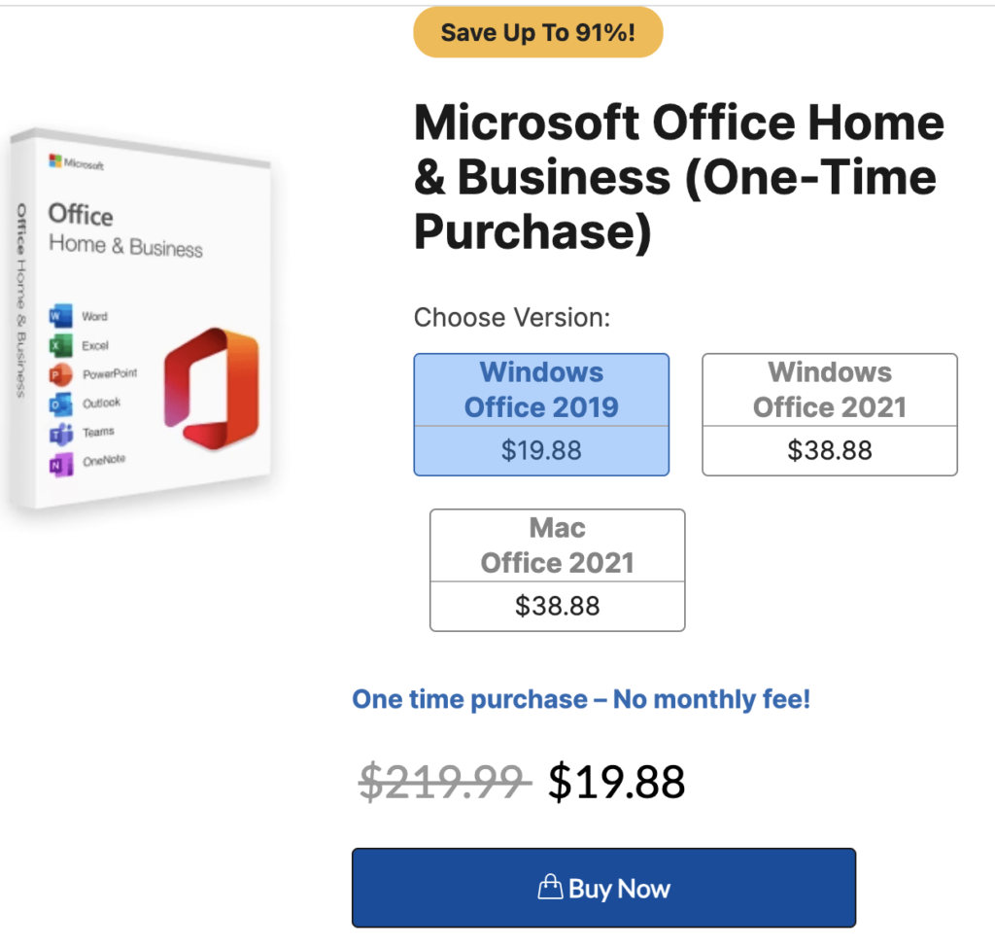Click the crossed-out $219.99 price
Image resolution: width=995 pixels, height=948 pixels.
pyautogui.click(x=444, y=781)
